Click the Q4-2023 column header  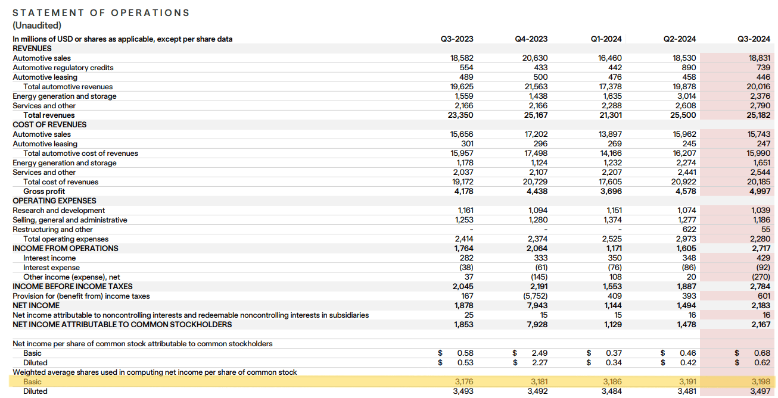pos(531,39)
